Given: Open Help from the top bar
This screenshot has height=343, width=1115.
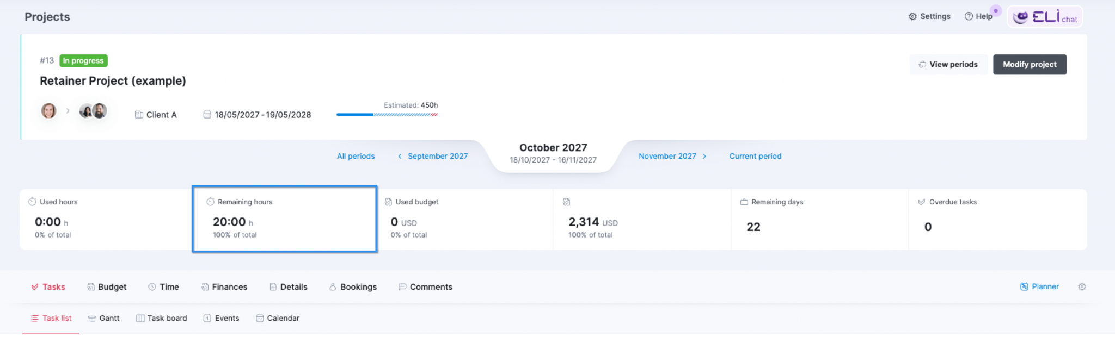Looking at the screenshot, I should pyautogui.click(x=978, y=16).
